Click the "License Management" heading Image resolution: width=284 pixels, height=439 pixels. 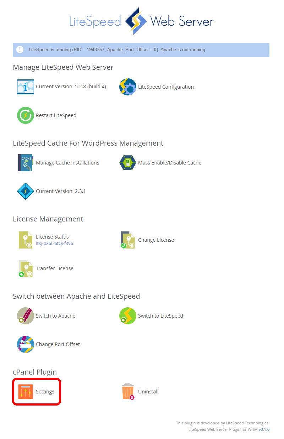(48, 219)
